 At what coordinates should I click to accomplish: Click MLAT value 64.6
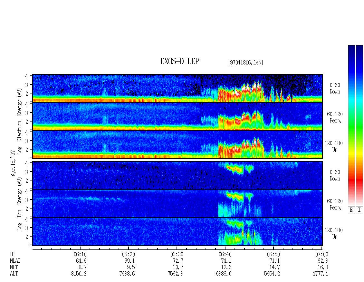click(x=81, y=261)
